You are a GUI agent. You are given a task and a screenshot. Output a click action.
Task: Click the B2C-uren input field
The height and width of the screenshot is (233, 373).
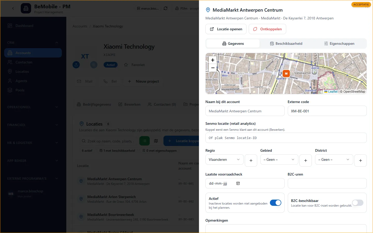click(327, 183)
